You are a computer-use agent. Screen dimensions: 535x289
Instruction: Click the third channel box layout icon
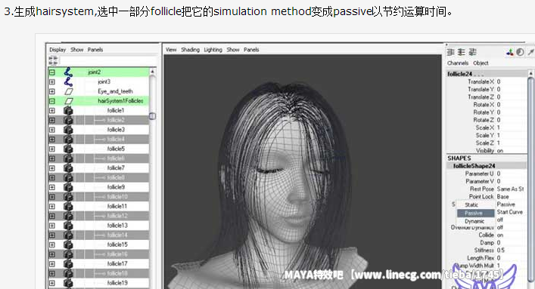point(472,52)
